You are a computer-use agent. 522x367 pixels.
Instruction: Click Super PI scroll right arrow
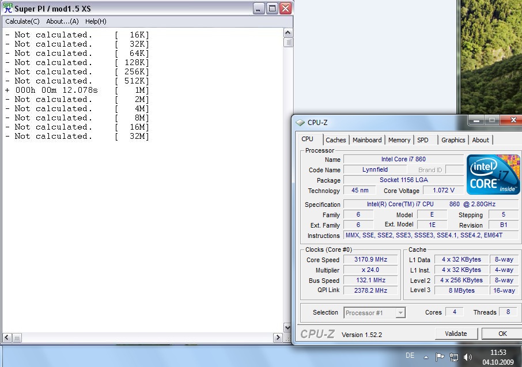tap(278, 338)
